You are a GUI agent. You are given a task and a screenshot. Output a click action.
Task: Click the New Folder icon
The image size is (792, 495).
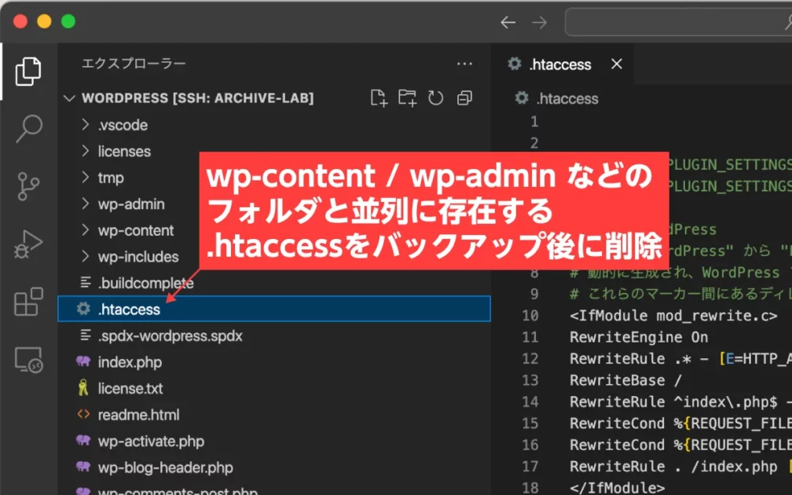(x=407, y=98)
